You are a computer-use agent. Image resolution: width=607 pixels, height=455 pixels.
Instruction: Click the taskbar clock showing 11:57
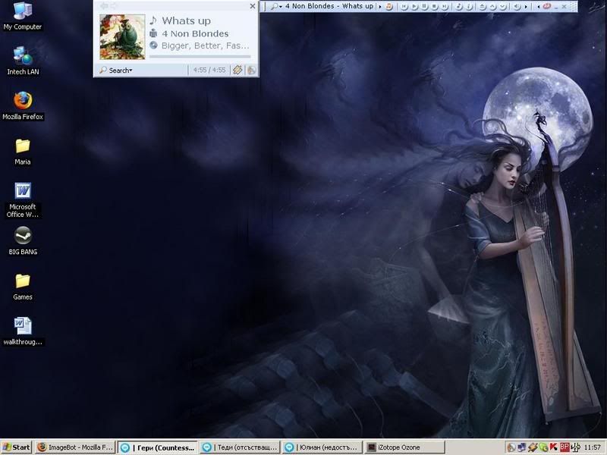pos(593,447)
